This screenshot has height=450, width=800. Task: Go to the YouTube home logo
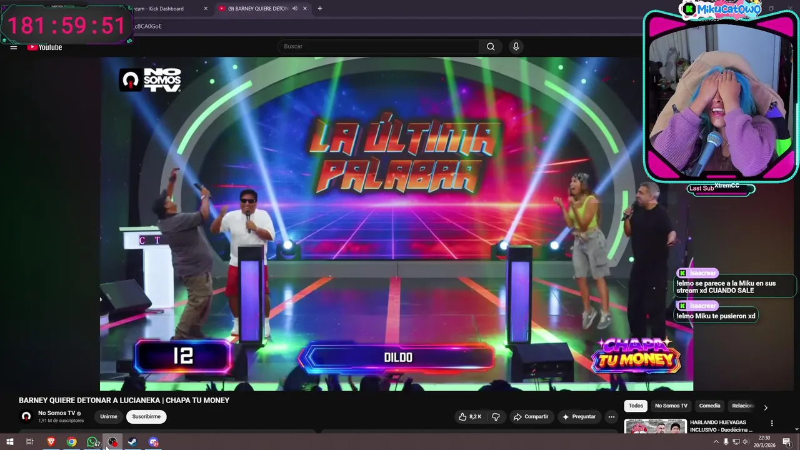[44, 47]
